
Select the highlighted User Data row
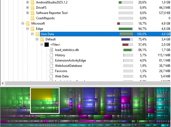(x=105, y=34)
